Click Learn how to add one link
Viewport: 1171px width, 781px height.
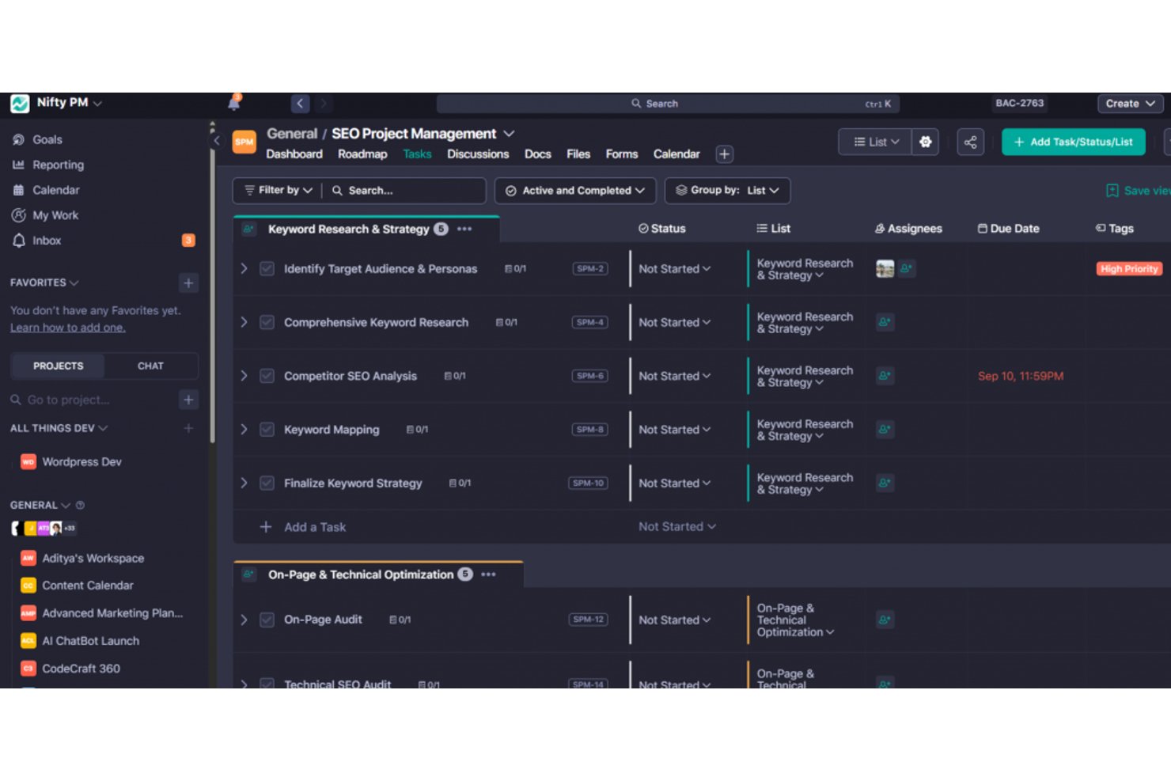tap(68, 328)
